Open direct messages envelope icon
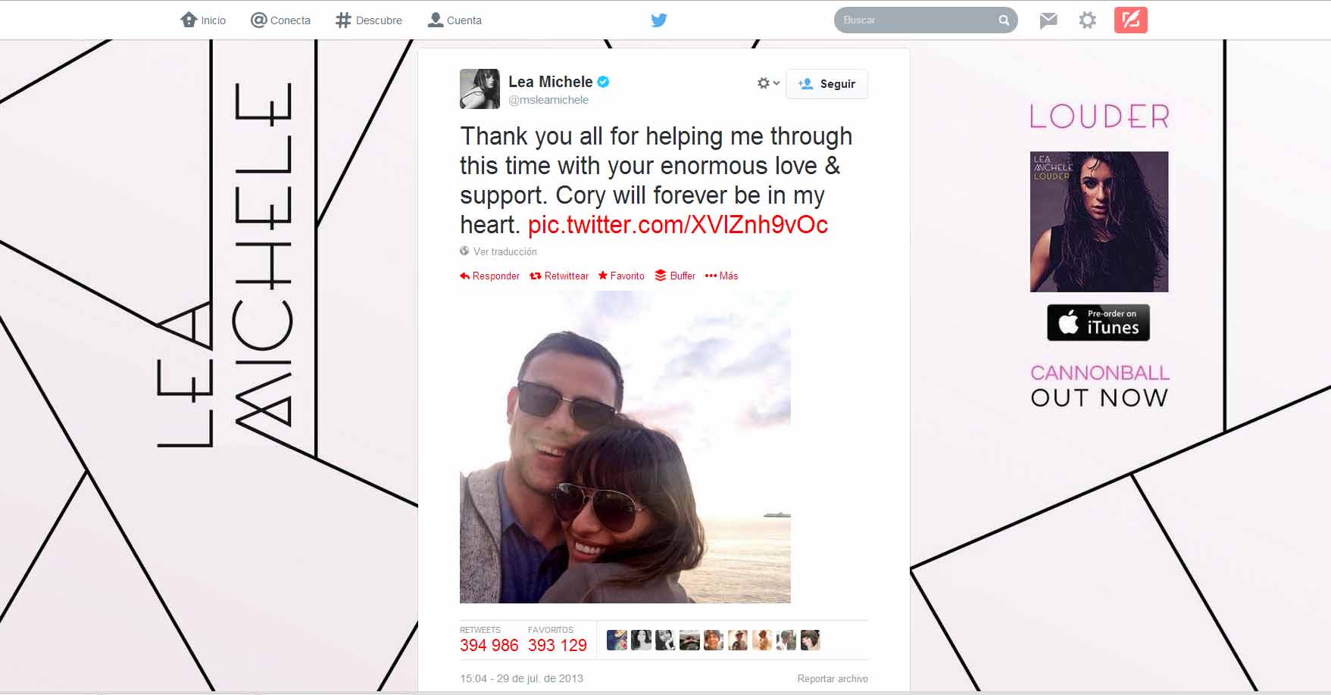This screenshot has height=695, width=1331. pyautogui.click(x=1048, y=20)
